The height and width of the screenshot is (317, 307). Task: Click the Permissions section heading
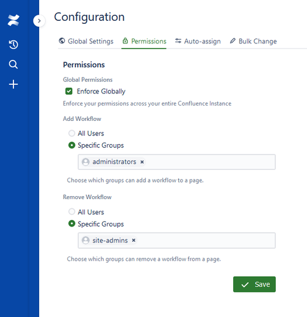pos(84,65)
